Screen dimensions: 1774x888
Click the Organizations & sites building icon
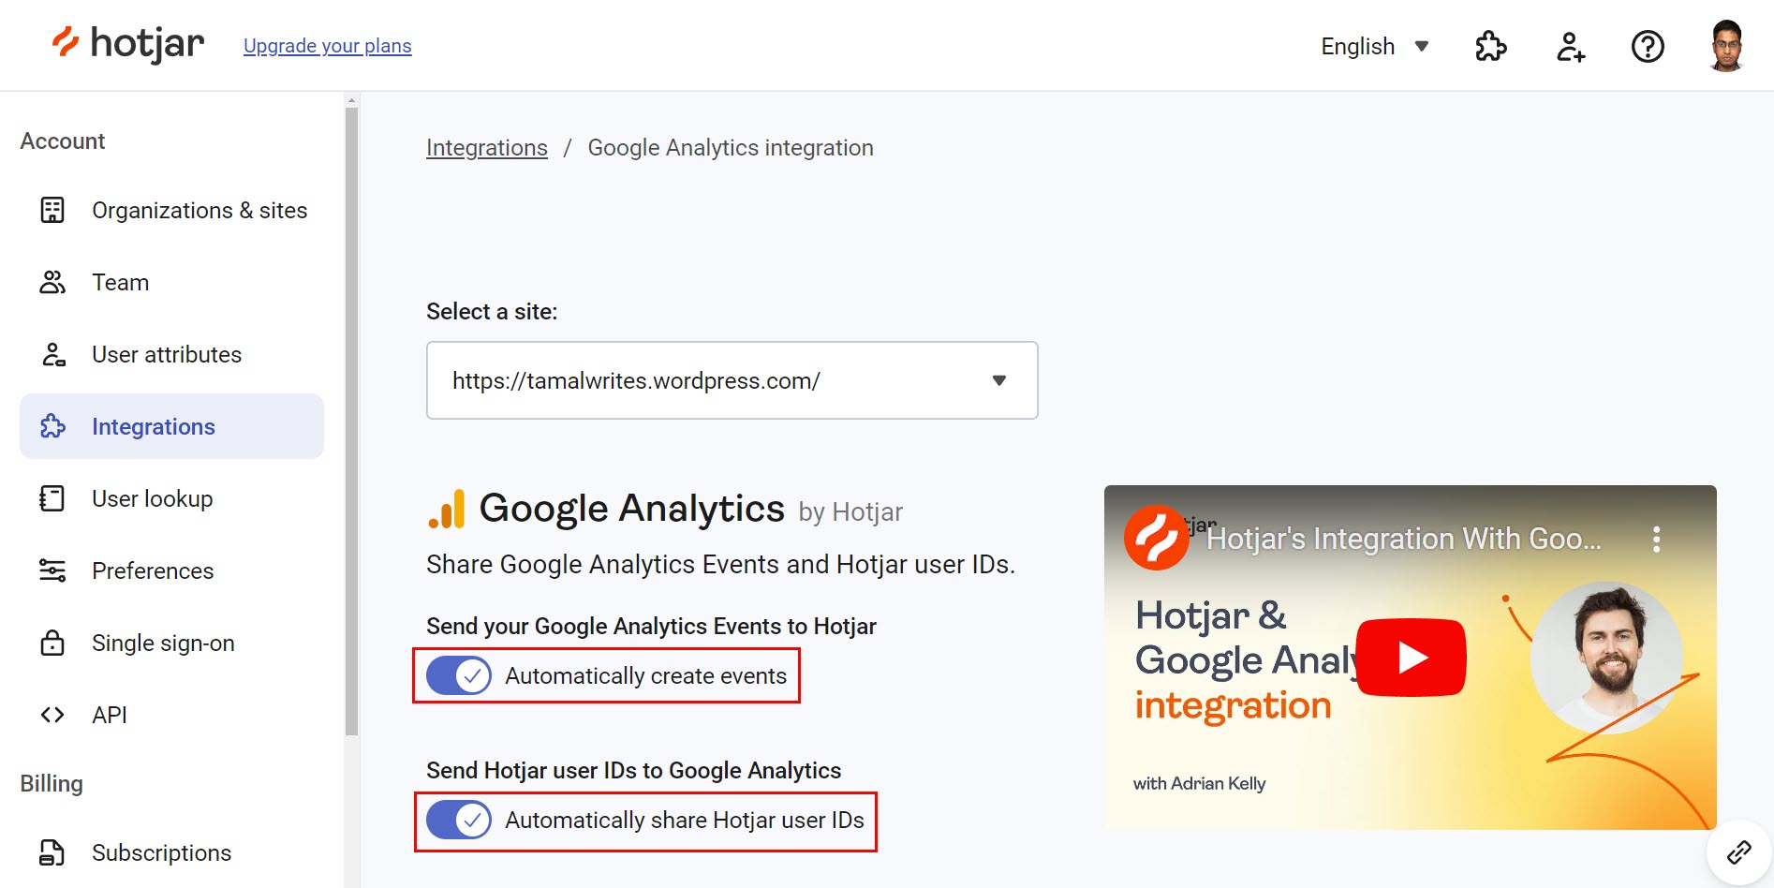(52, 210)
